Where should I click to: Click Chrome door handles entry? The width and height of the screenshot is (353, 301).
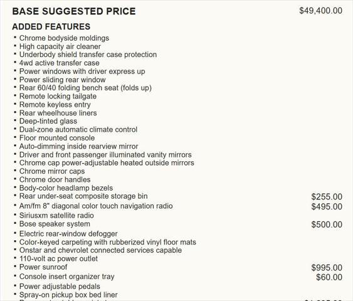(55, 179)
